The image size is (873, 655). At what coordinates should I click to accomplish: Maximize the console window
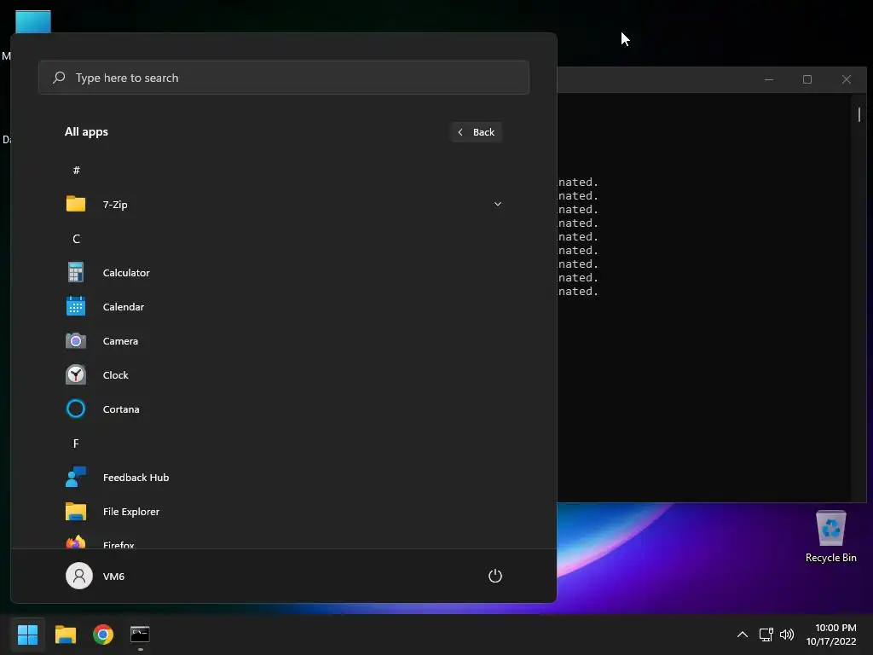tap(807, 79)
